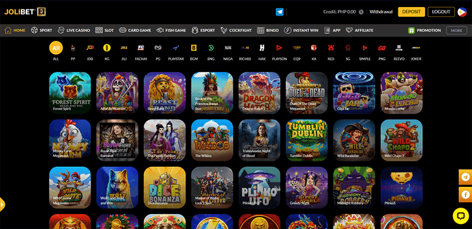The height and width of the screenshot is (229, 472).
Task: Open the Telegram icon in header
Action: [279, 12]
